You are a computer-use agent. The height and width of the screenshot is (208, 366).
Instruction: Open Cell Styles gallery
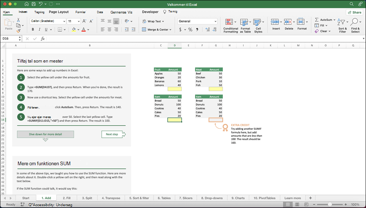(258, 26)
